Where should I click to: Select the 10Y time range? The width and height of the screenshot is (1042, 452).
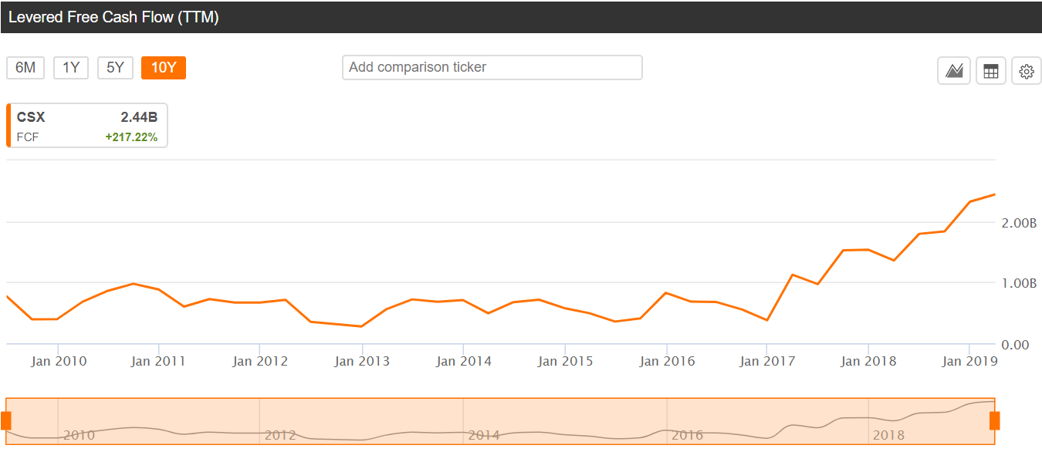164,68
